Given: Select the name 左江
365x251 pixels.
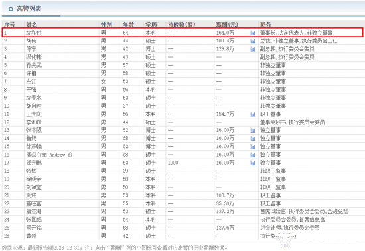Looking at the screenshot, I should 31,82.
